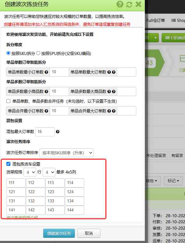Image resolution: width=185 pixels, height=243 pixels.
Task: Click shelf cell 114
Action: 75,183
